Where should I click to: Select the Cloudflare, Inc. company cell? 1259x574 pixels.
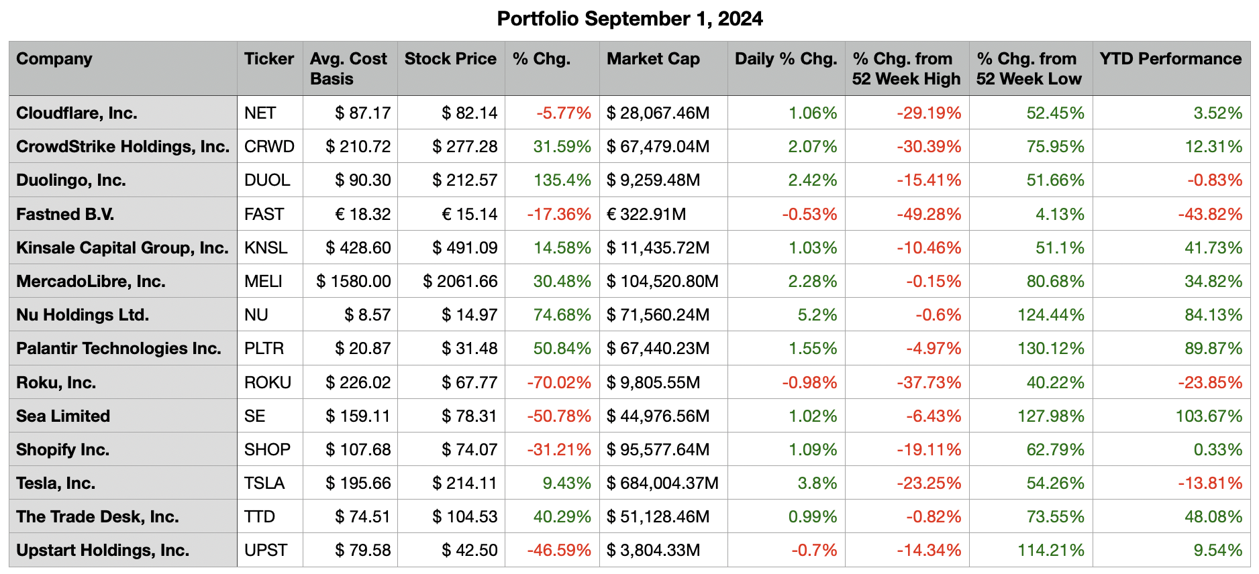click(x=77, y=113)
